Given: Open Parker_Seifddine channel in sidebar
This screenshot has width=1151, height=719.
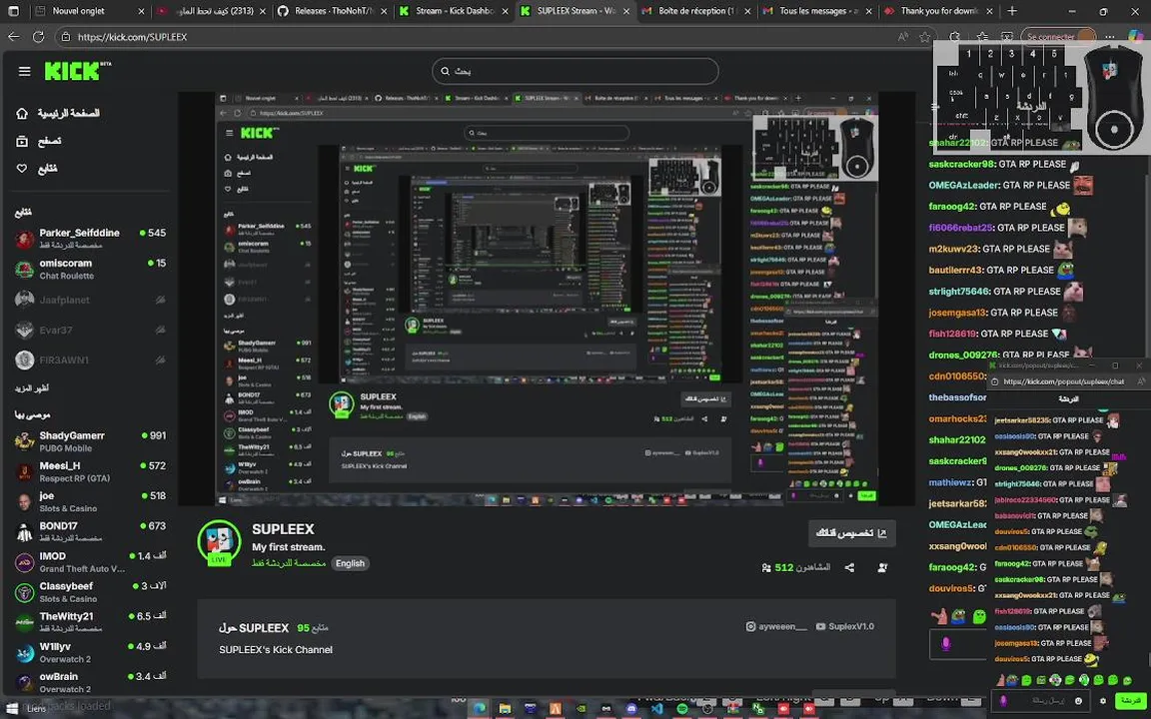Looking at the screenshot, I should (90, 239).
